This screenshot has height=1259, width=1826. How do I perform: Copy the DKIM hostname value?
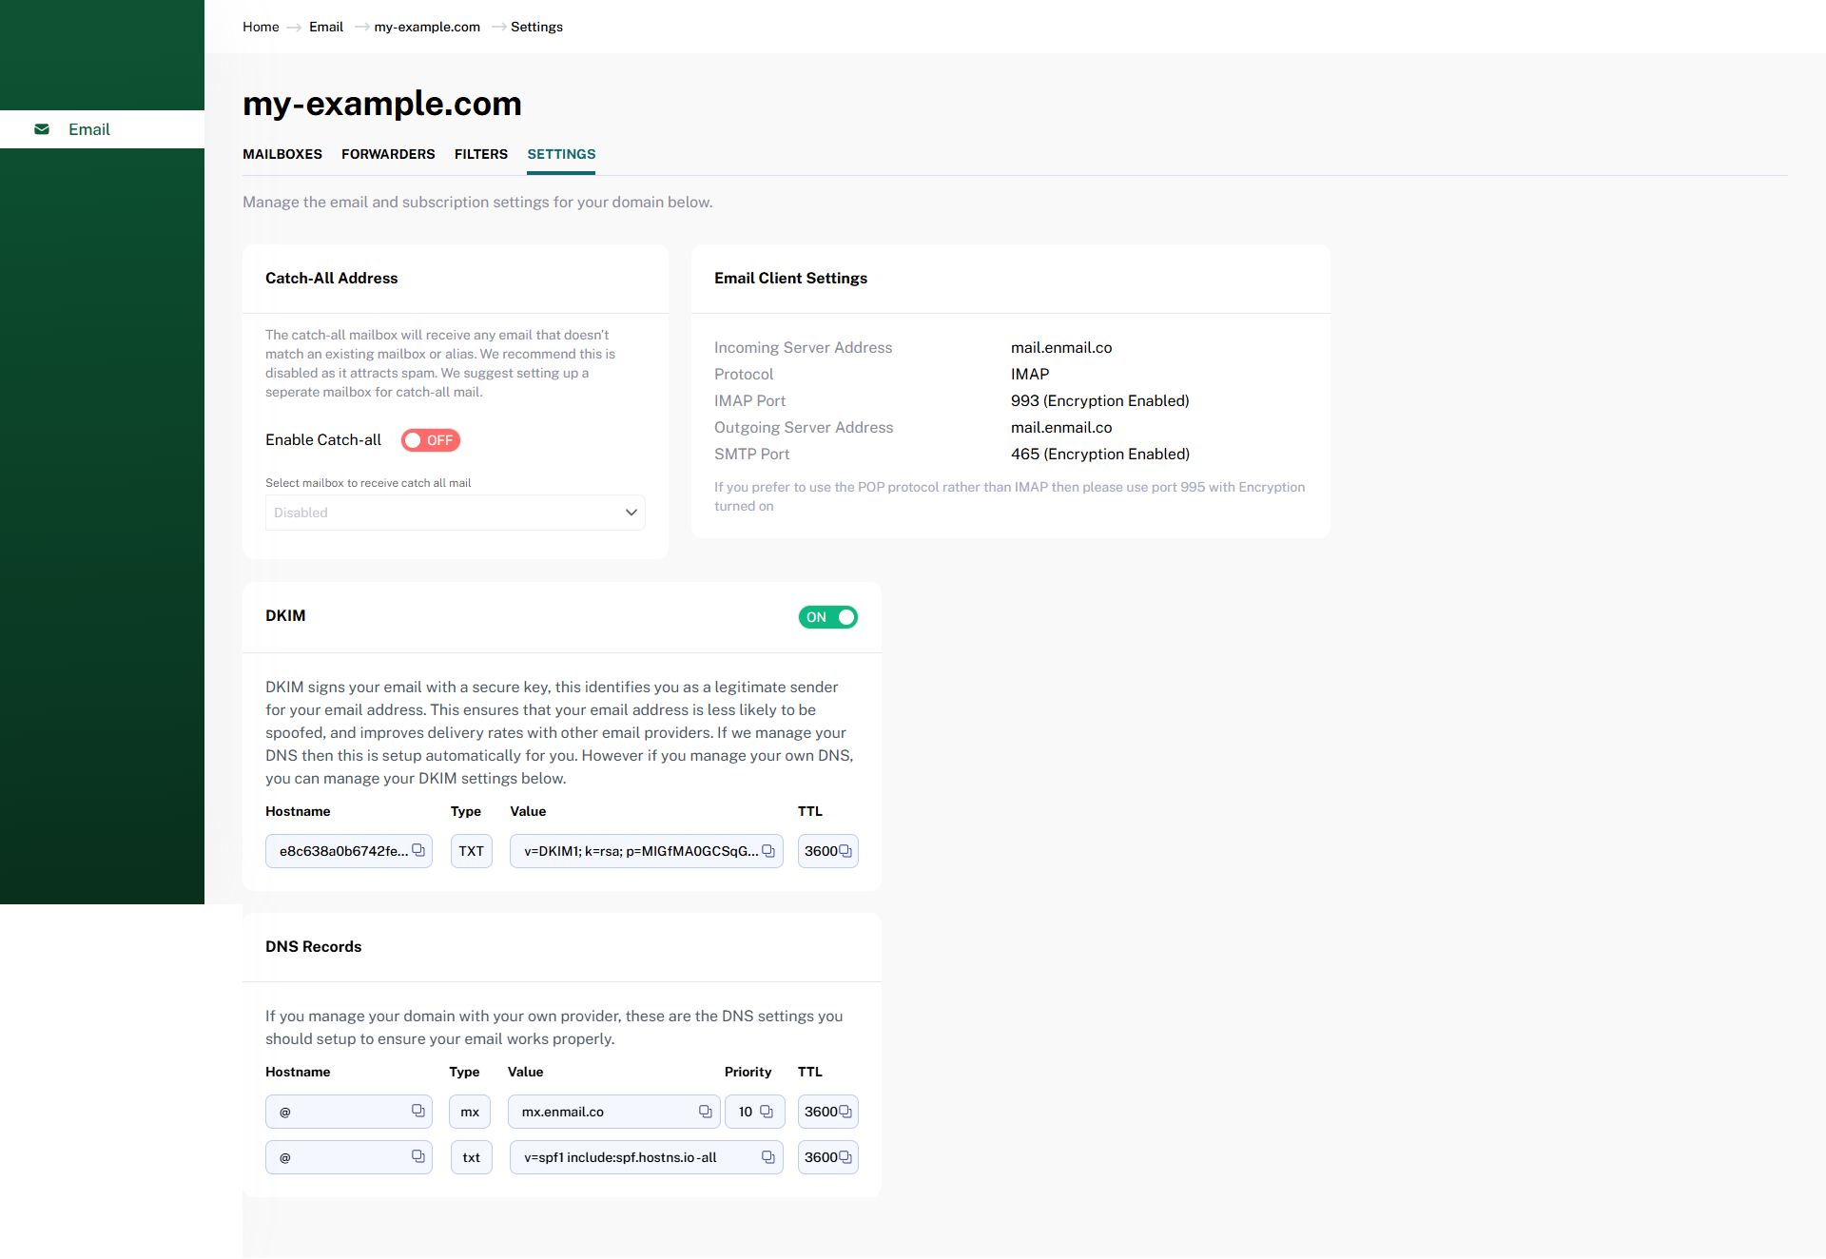tap(418, 850)
